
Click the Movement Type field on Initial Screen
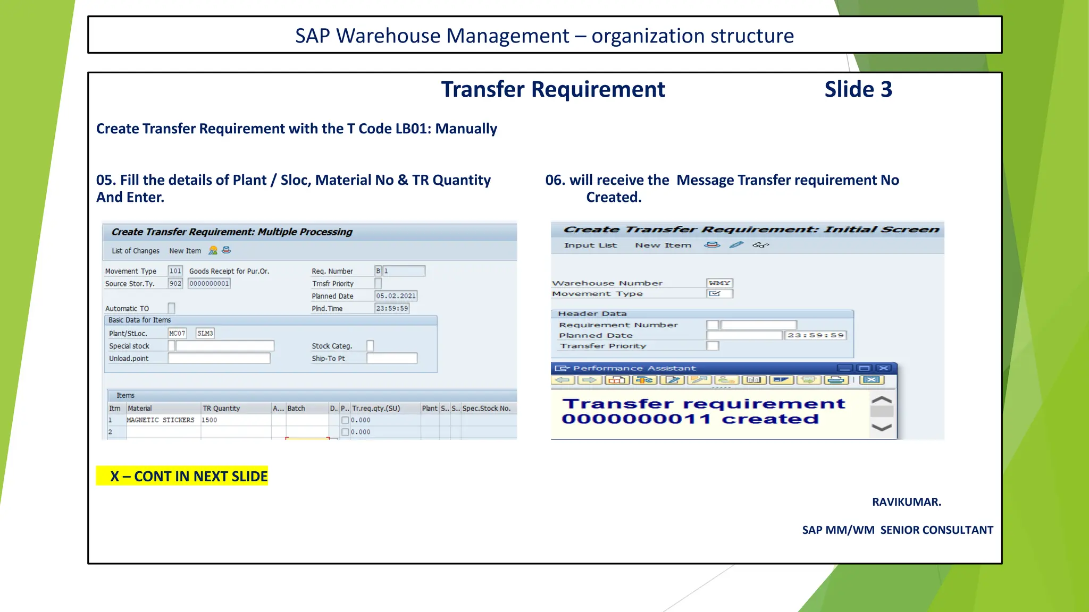(720, 294)
